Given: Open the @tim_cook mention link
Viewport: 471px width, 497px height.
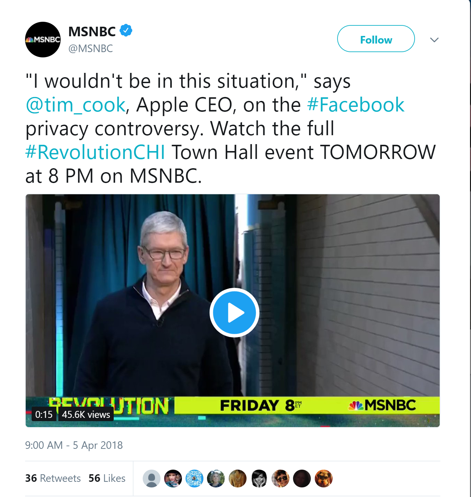Looking at the screenshot, I should pos(75,105).
